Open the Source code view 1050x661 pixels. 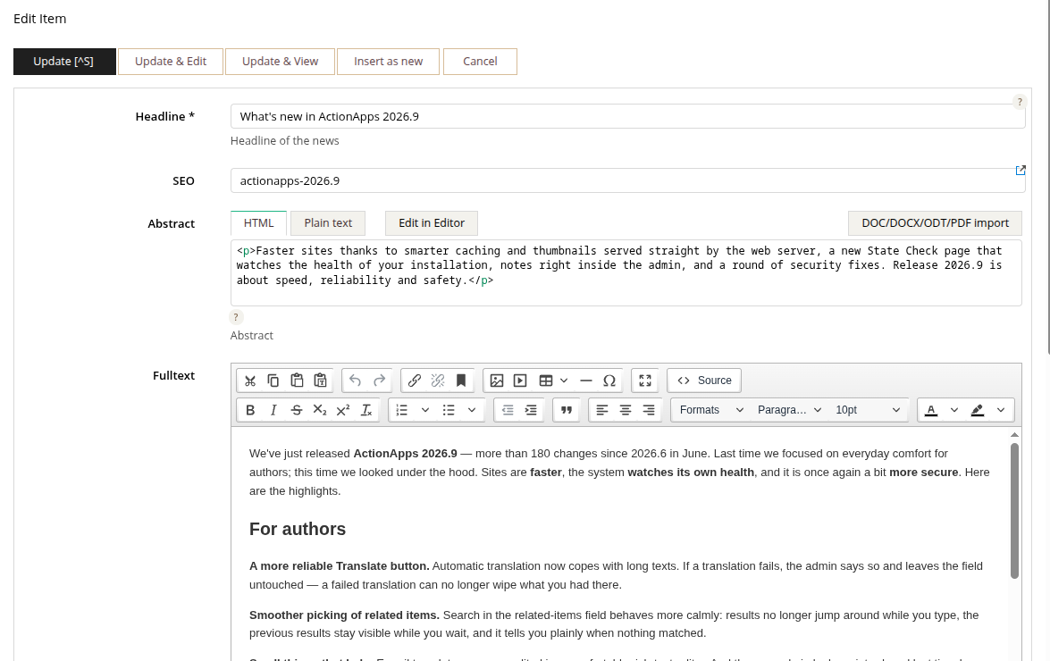click(704, 381)
